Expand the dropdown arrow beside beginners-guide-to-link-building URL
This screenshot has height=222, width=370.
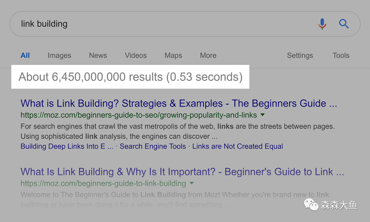(192, 183)
